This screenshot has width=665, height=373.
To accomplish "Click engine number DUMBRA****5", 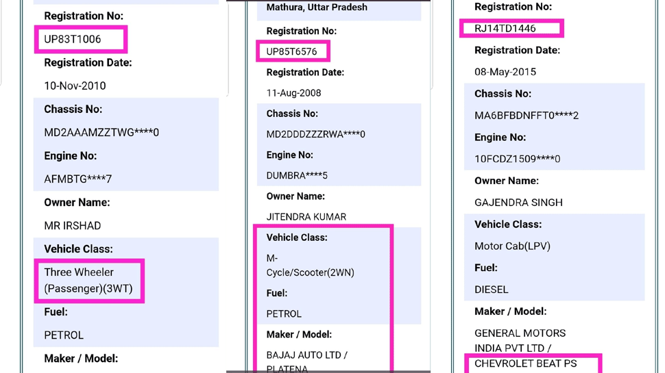I will tap(297, 176).
